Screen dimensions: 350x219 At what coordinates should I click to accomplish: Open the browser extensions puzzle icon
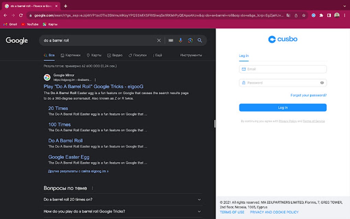(x=321, y=15)
